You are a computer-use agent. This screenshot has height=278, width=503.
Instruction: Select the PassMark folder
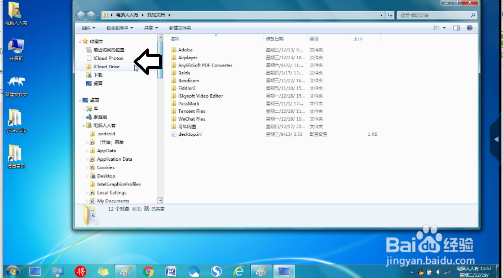pos(188,104)
